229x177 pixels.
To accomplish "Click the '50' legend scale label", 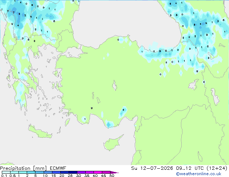I will [112, 176].
